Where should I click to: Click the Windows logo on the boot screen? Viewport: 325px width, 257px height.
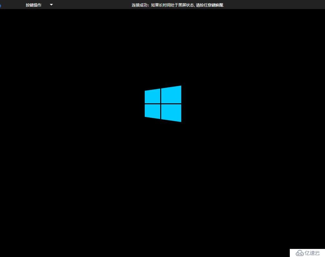163,104
